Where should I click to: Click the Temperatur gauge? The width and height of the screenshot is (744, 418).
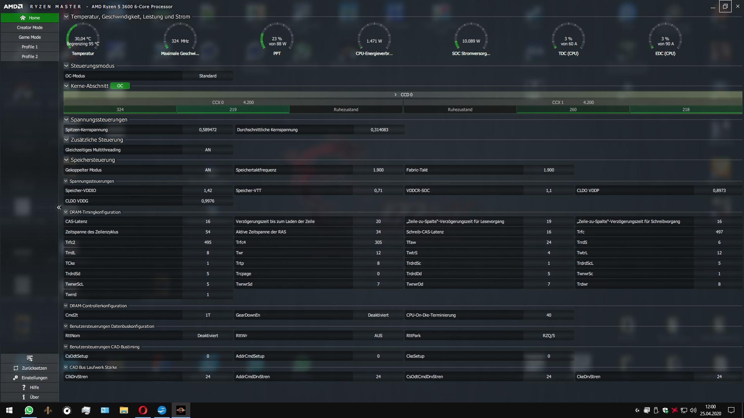[83, 39]
